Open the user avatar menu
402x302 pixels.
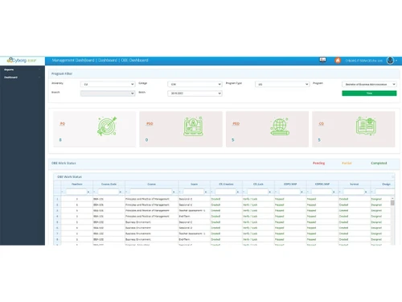[390, 60]
